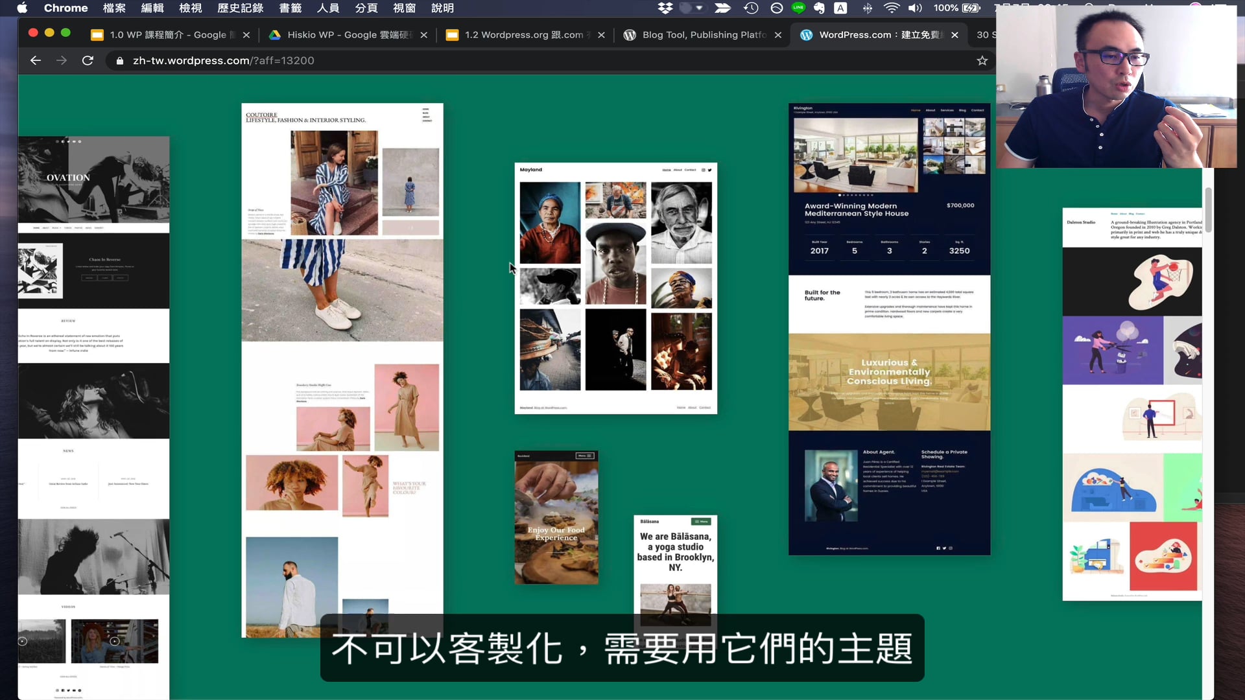Close the Hiskio WP Google Drive tab
Screen dimensions: 1245x700
[423, 35]
